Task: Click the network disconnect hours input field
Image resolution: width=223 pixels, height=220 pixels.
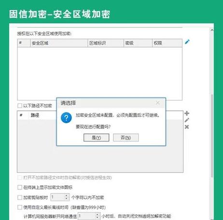Action: coord(87,216)
